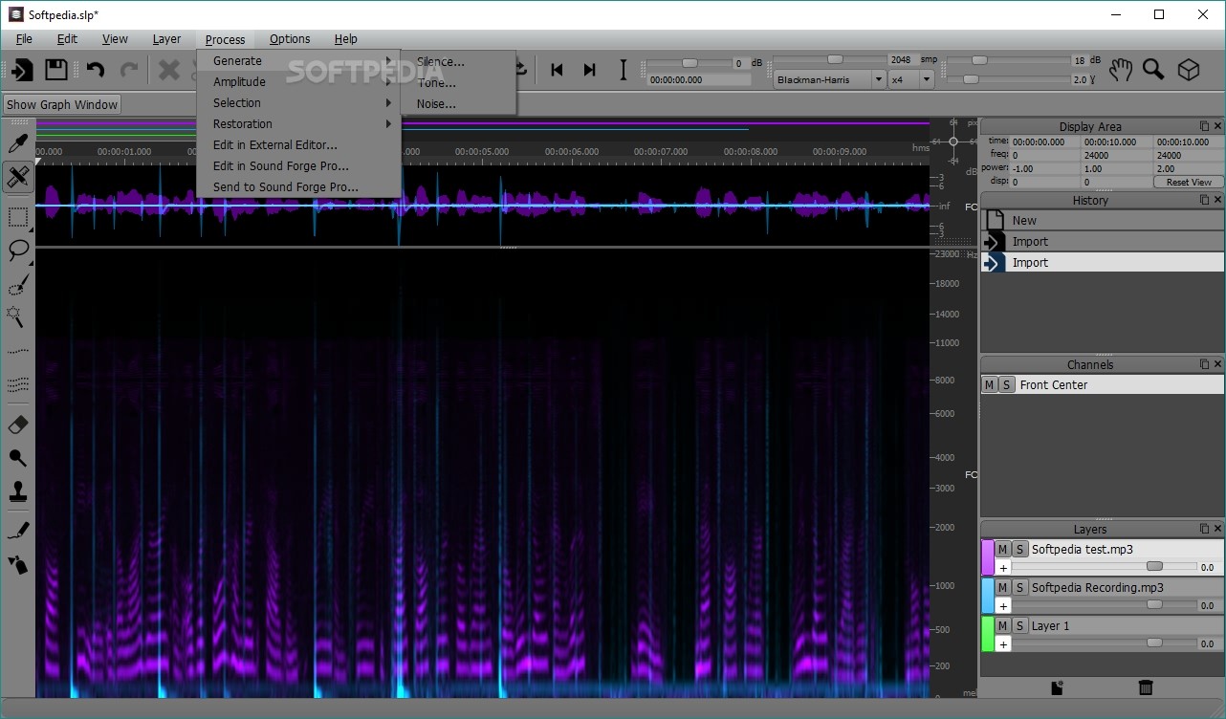Select the Stamp clone tool
The image size is (1226, 719).
pos(17,491)
